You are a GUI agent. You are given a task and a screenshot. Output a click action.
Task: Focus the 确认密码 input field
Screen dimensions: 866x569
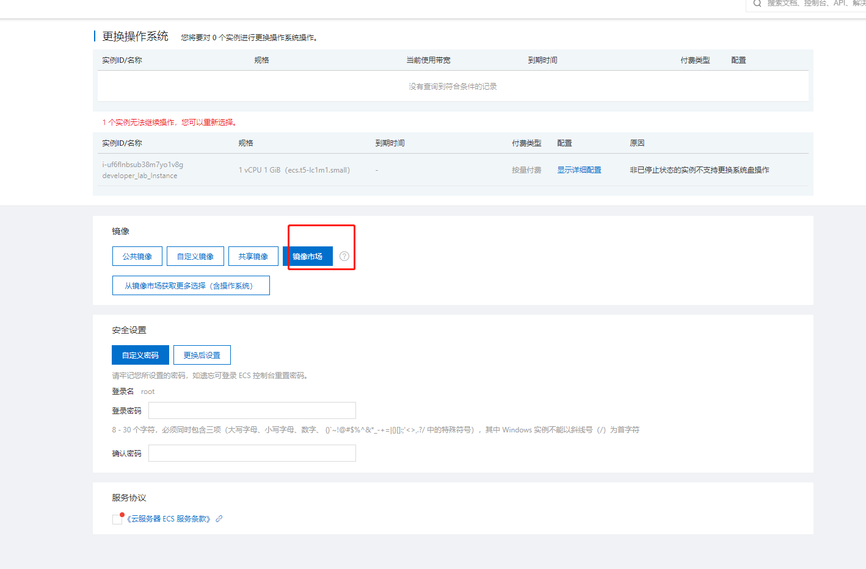click(x=252, y=453)
